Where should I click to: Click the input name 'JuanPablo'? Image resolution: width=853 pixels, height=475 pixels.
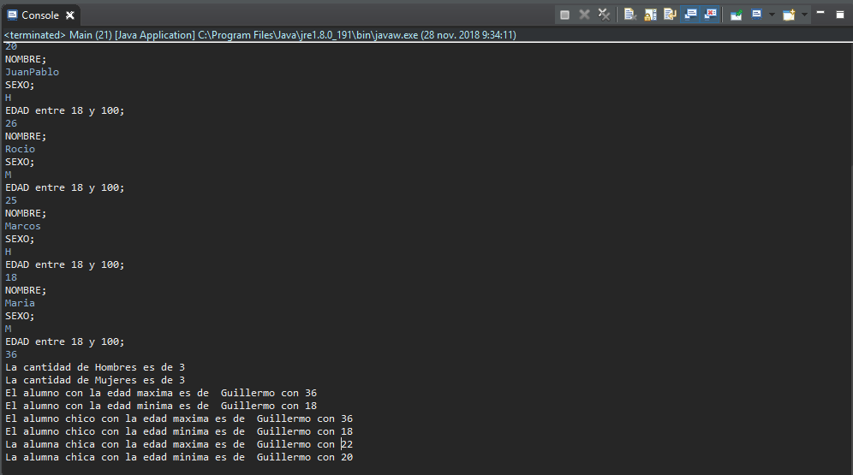pos(32,72)
